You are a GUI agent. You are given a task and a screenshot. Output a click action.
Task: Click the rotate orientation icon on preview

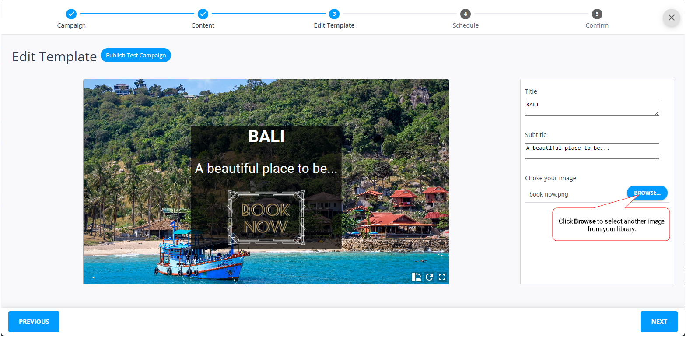(416, 277)
